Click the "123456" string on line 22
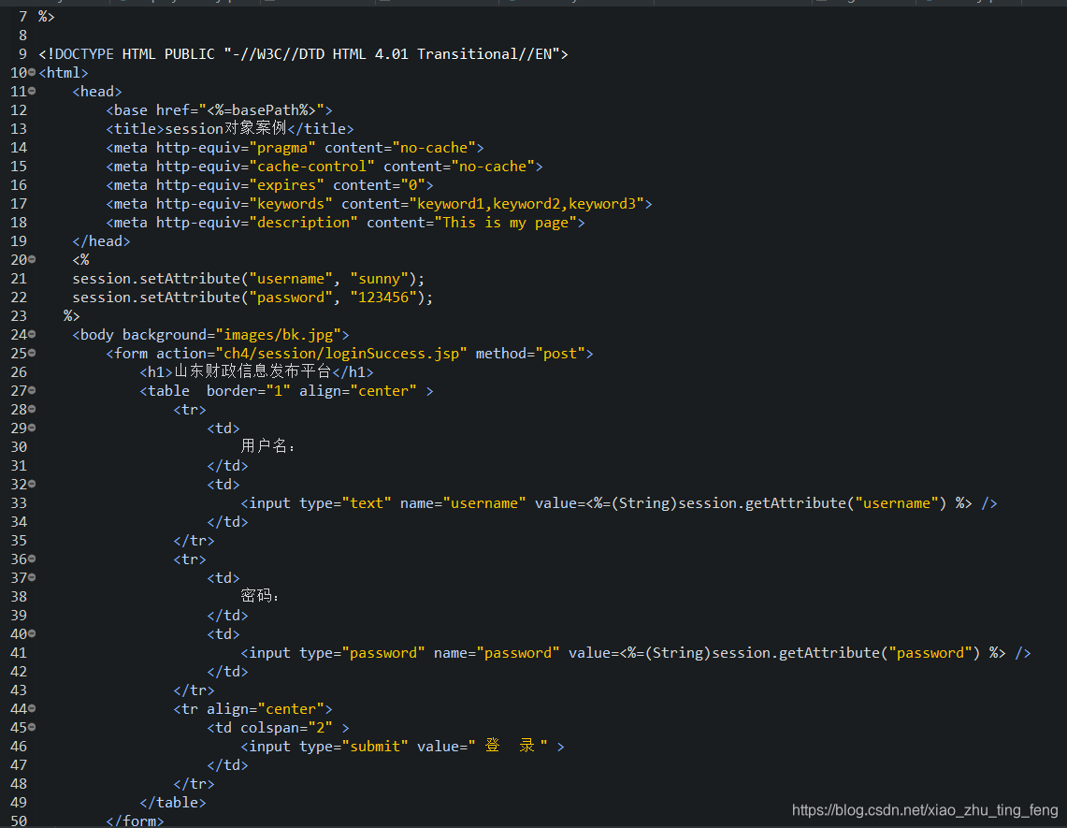Viewport: 1067px width, 828px height. click(383, 298)
